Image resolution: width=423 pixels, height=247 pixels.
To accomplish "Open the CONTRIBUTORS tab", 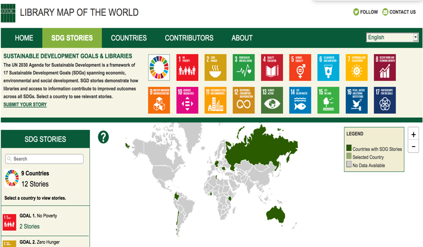I will [189, 38].
